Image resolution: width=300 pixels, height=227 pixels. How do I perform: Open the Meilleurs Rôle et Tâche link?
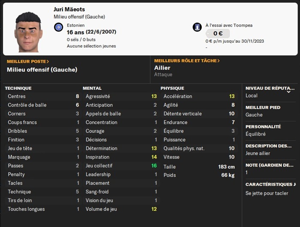[x=187, y=61]
